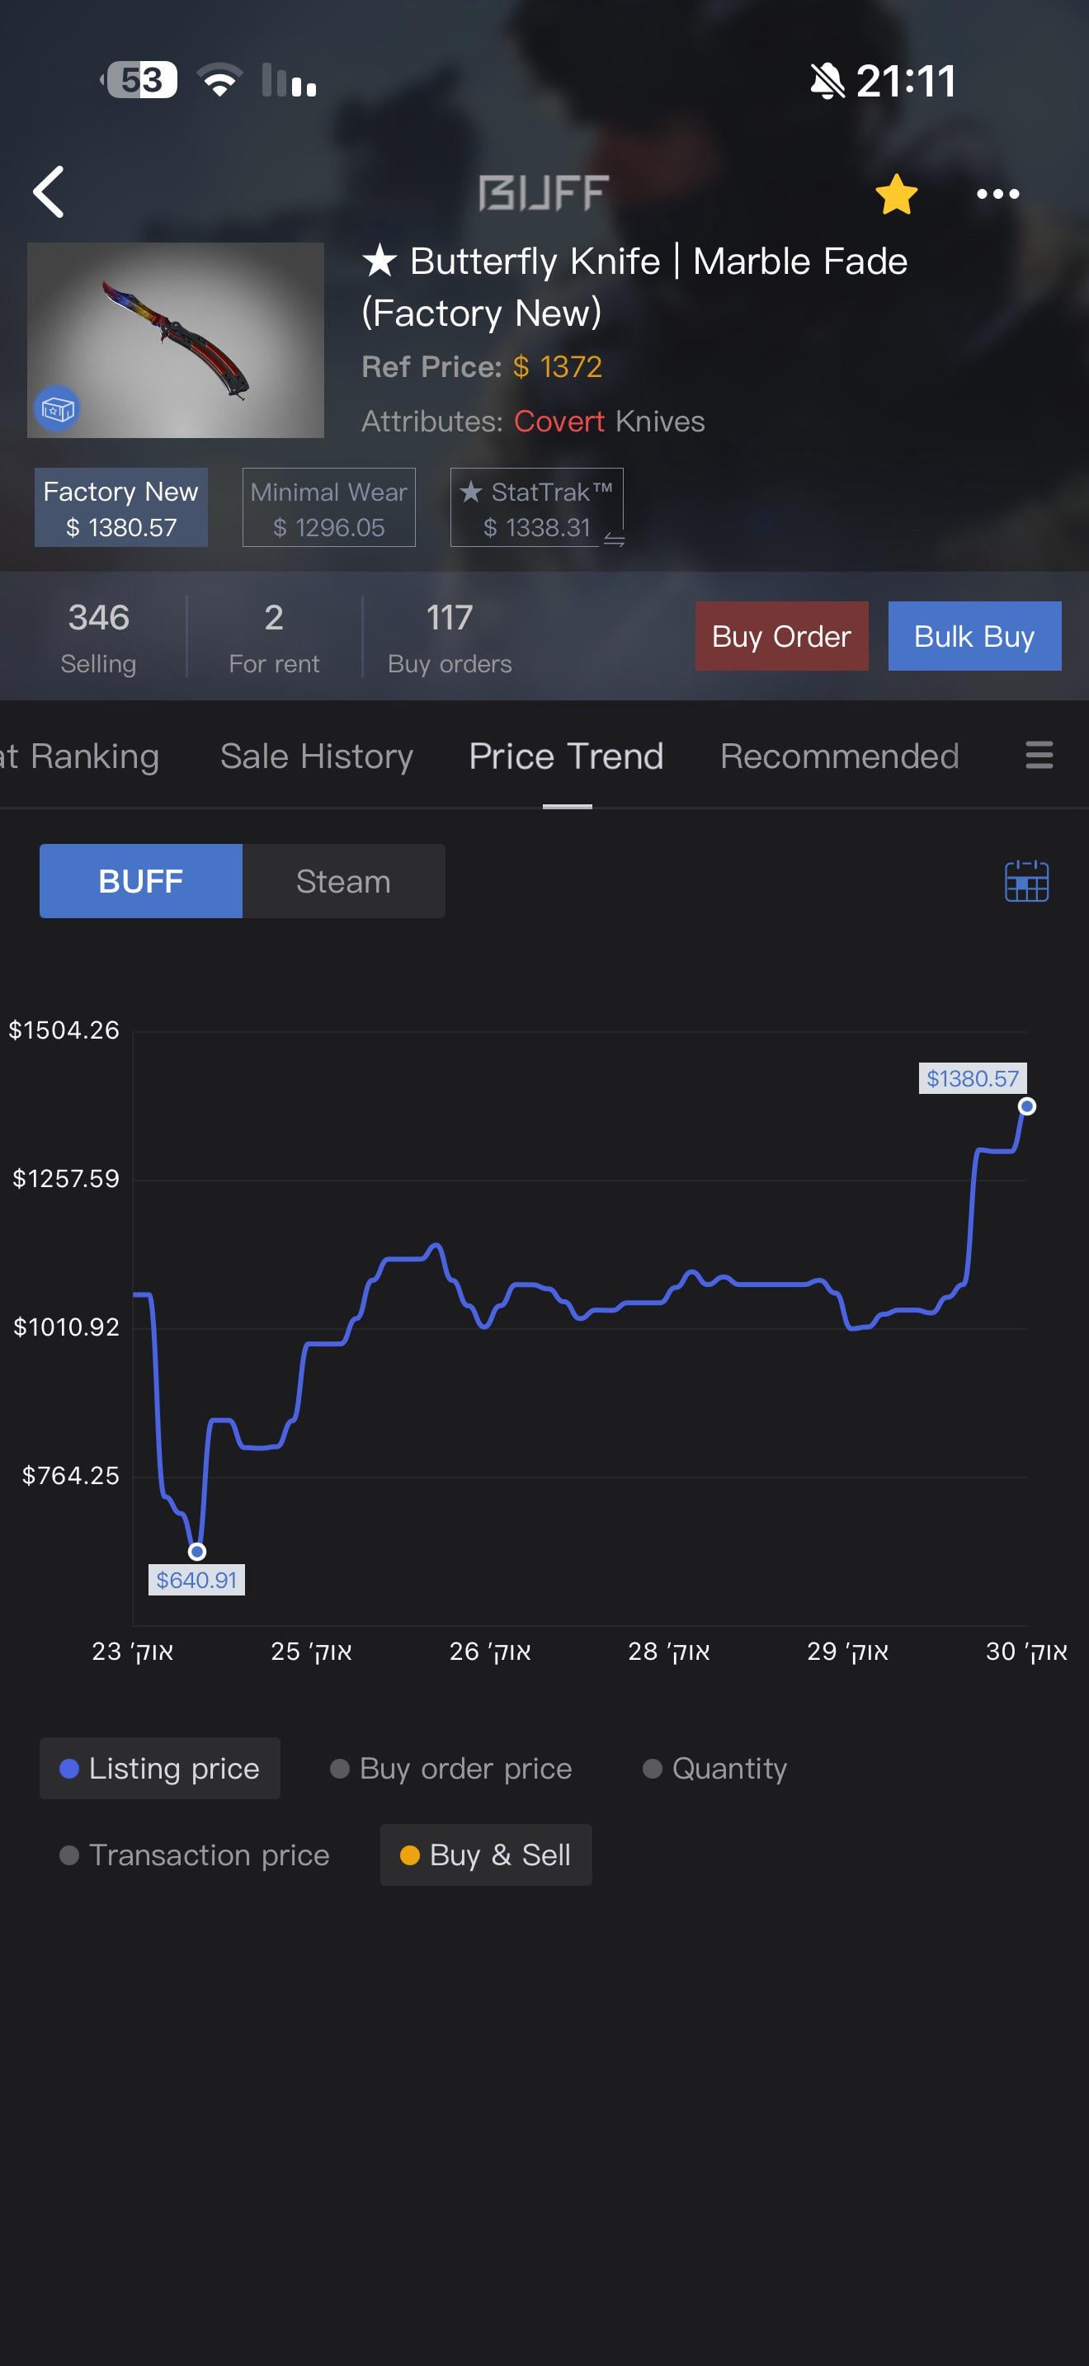Open the calendar date range picker
This screenshot has height=2366, width=1089.
[x=1026, y=881]
